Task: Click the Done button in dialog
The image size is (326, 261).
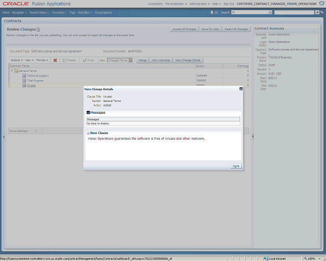Action: click(236, 166)
